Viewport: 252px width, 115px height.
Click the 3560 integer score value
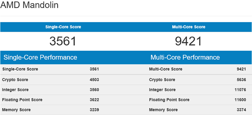pos(94,90)
